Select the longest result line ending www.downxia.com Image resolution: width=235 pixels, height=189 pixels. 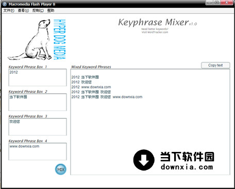point(107,97)
